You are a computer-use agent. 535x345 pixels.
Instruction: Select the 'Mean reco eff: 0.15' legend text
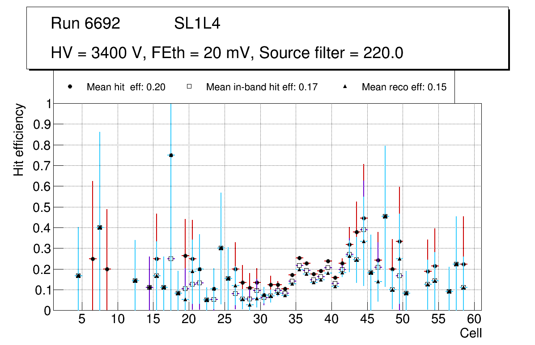pyautogui.click(x=404, y=87)
